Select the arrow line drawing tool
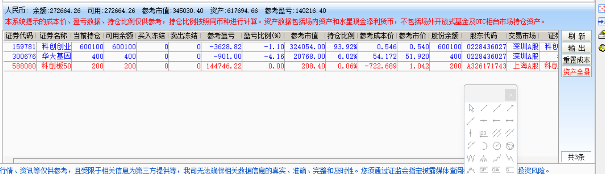This screenshot has height=174, width=605. click(510, 108)
